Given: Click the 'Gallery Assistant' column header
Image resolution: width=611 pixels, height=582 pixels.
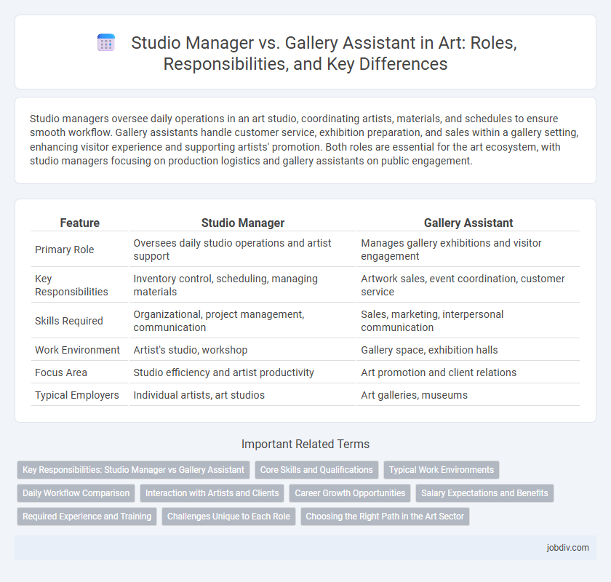Looking at the screenshot, I should pos(468,223).
